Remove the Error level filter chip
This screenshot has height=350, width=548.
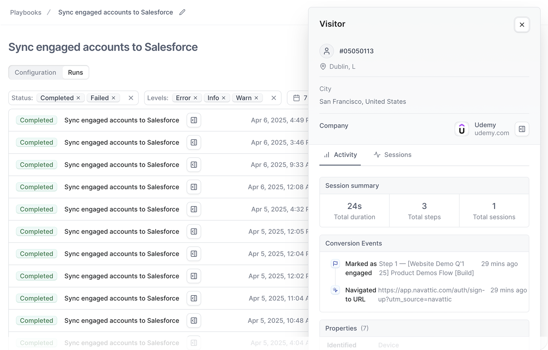[x=196, y=98]
